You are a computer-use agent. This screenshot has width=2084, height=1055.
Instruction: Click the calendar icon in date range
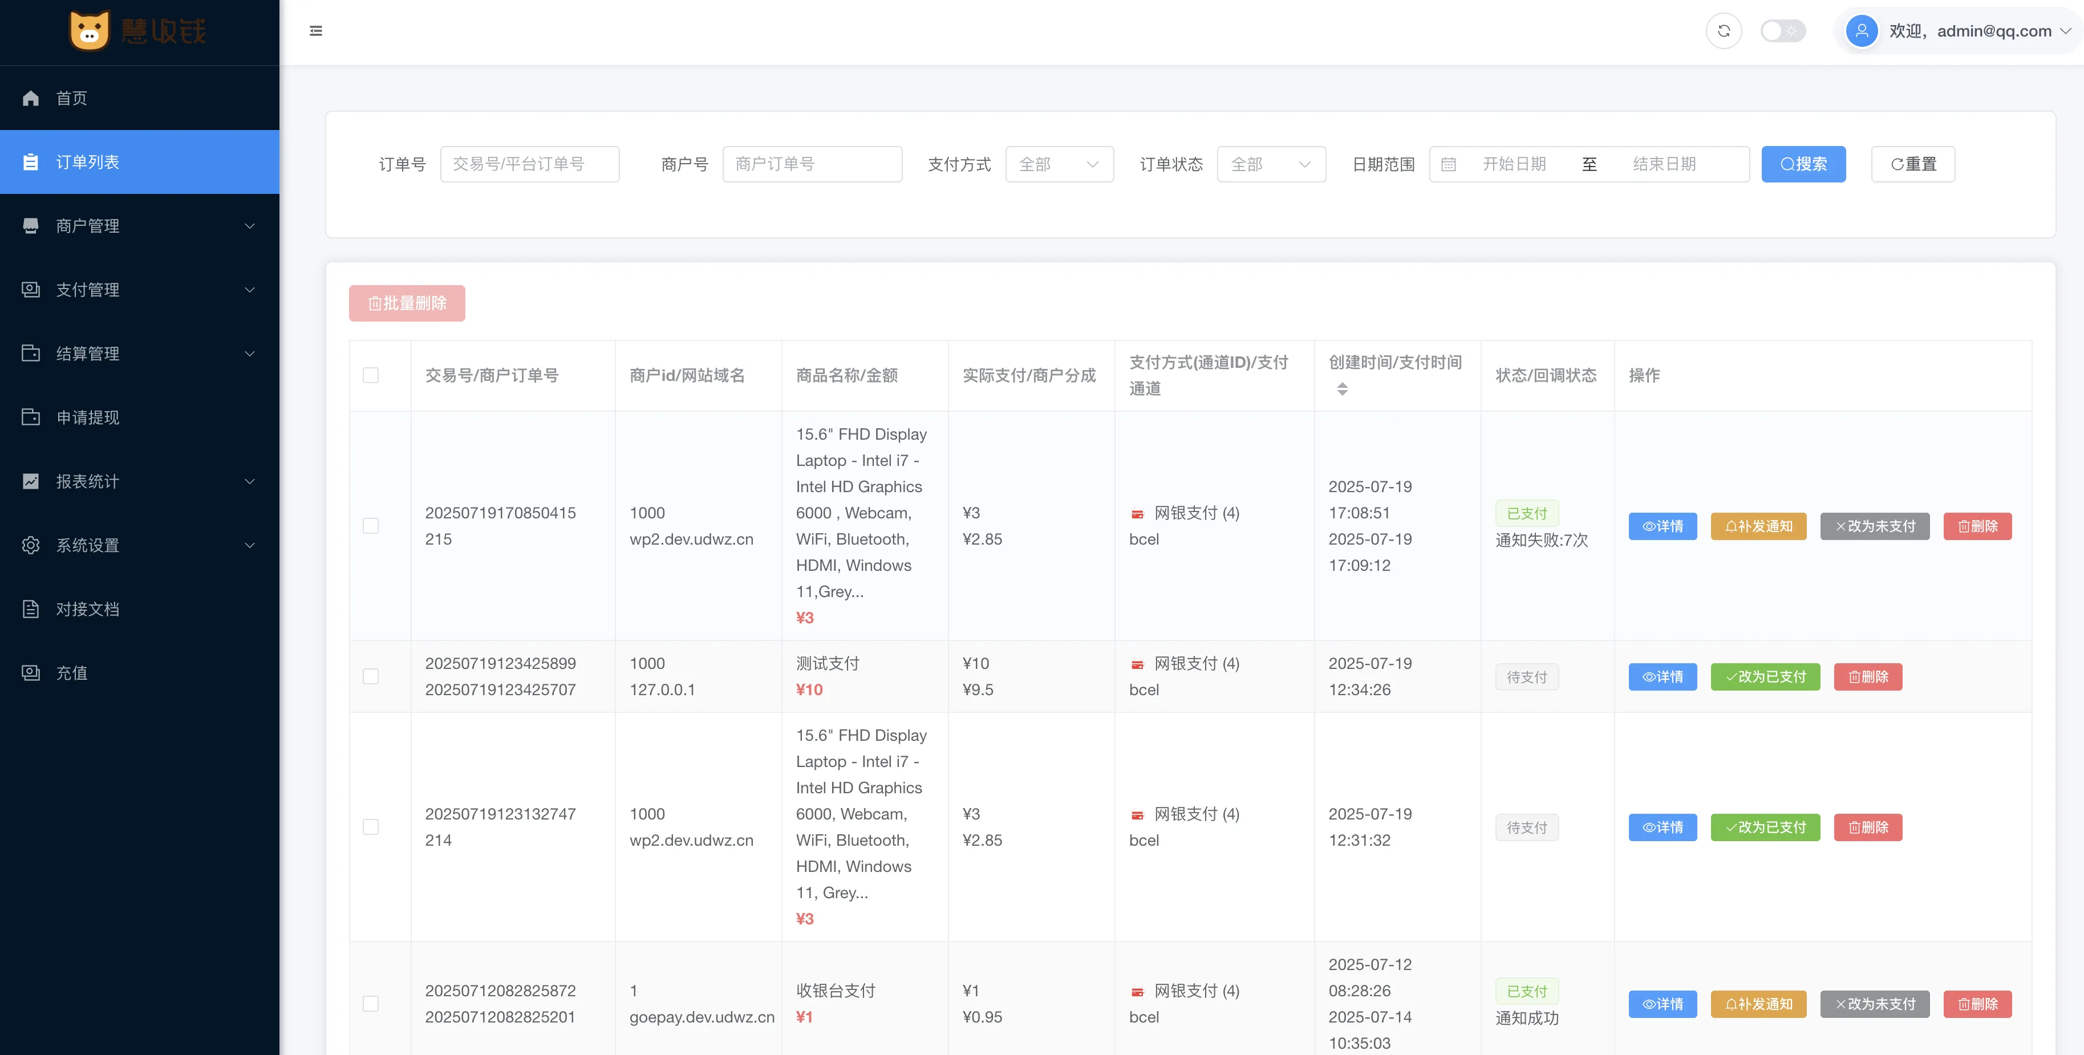tap(1448, 164)
